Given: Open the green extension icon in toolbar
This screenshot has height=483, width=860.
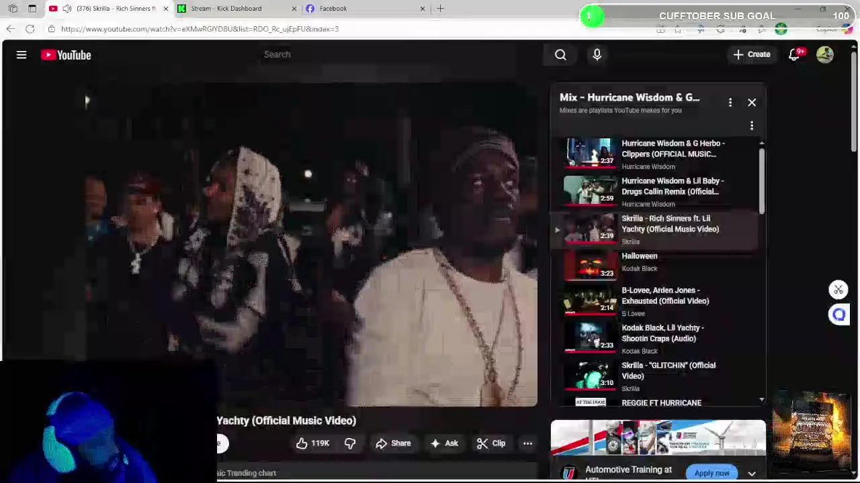Looking at the screenshot, I should tap(781, 29).
